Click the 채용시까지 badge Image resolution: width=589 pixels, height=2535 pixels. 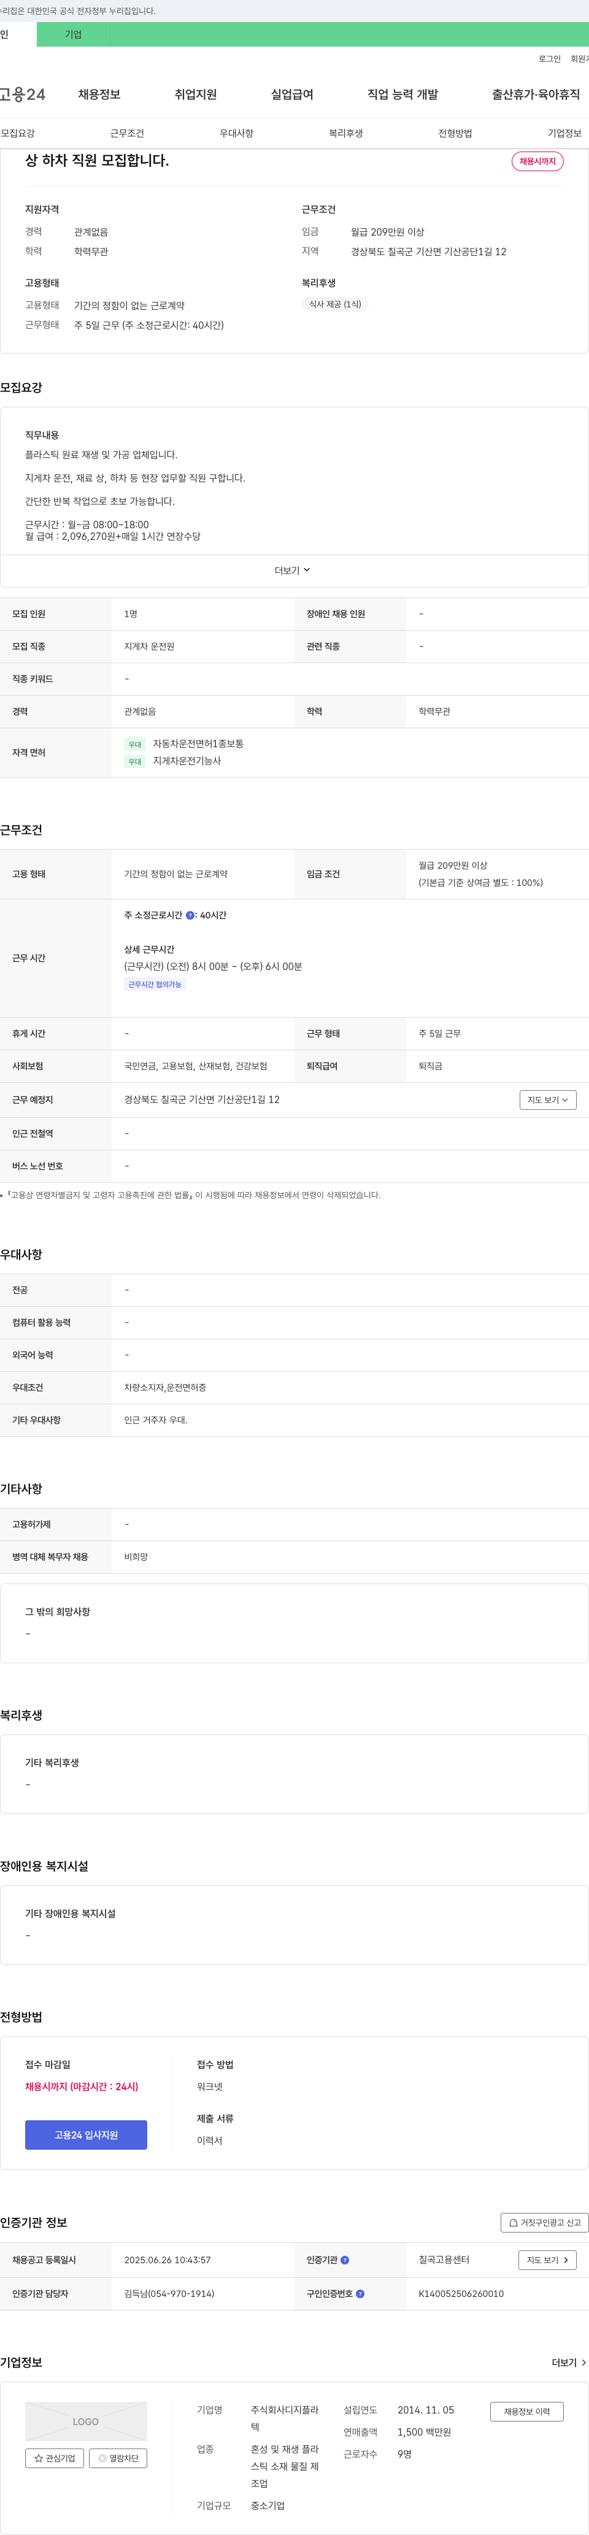(537, 161)
